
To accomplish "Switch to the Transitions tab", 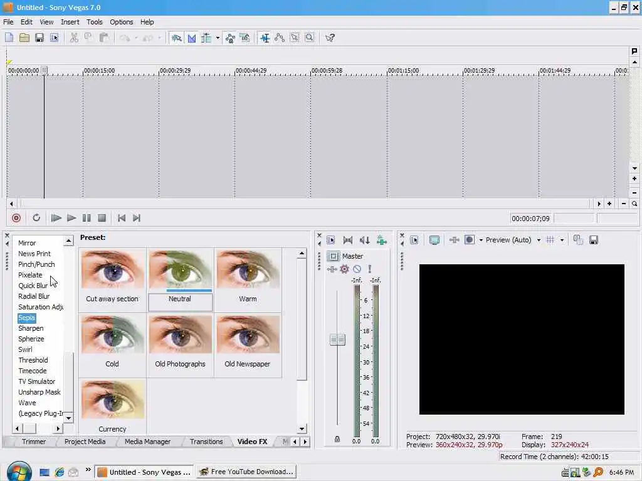I will (x=206, y=442).
